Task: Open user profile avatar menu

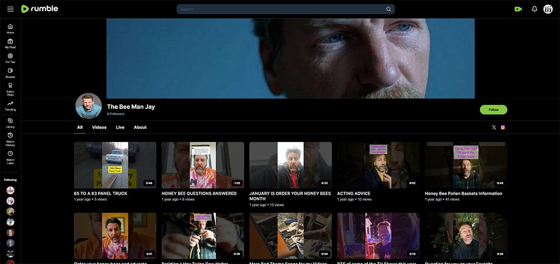Action: (548, 10)
